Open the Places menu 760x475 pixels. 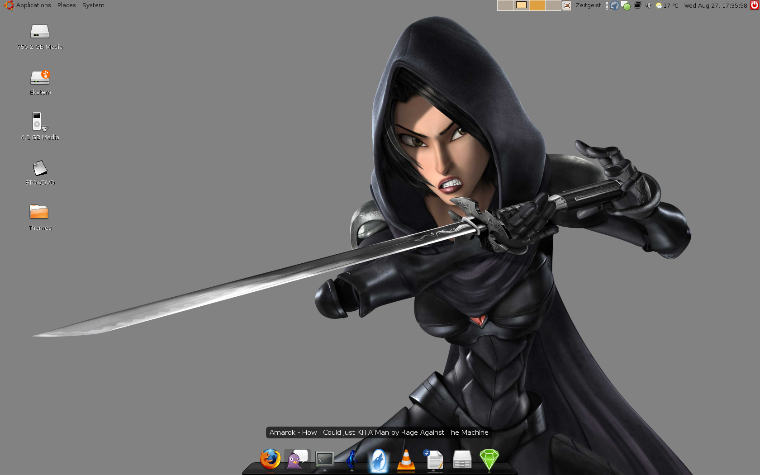(x=66, y=5)
